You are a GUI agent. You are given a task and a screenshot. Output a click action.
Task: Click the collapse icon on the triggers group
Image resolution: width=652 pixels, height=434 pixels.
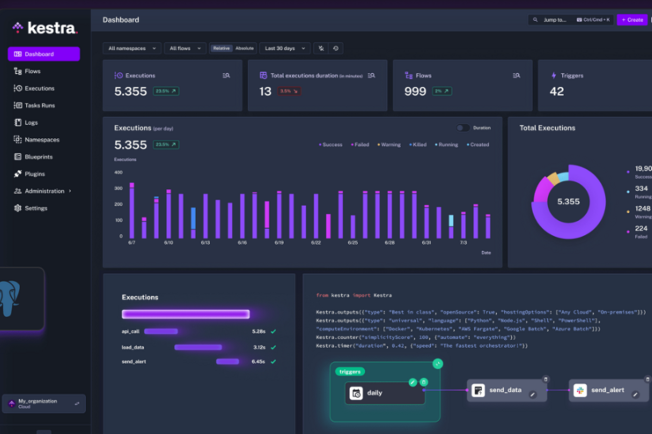437,363
